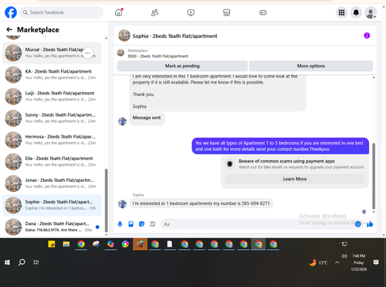This screenshot has height=287, width=386.
Task: Click the Facebook logo icon
Action: click(11, 12)
